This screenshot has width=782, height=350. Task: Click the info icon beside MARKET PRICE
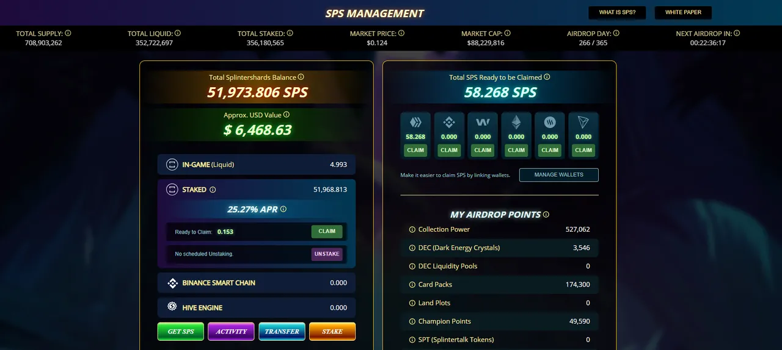[401, 34]
